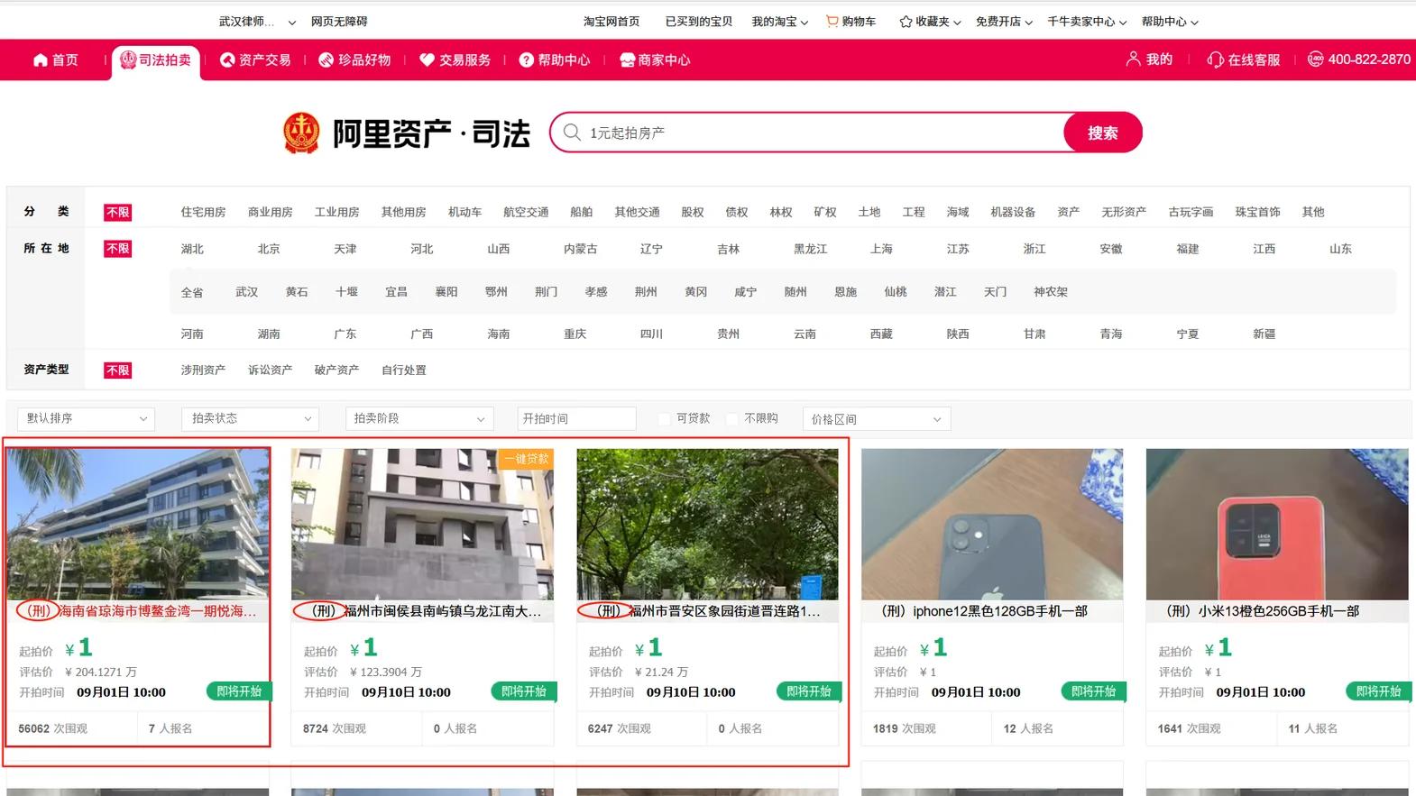Open the 资产交易 navigation item
This screenshot has height=796, width=1416.
(255, 60)
